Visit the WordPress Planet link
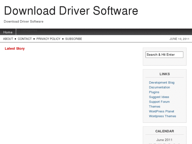The height and width of the screenshot is (144, 192). click(161, 111)
